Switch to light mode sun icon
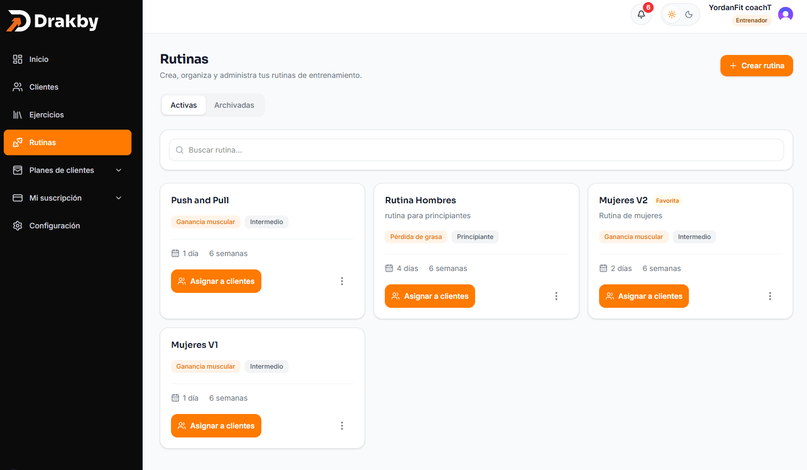Screen dimensions: 807x470 click(x=672, y=14)
